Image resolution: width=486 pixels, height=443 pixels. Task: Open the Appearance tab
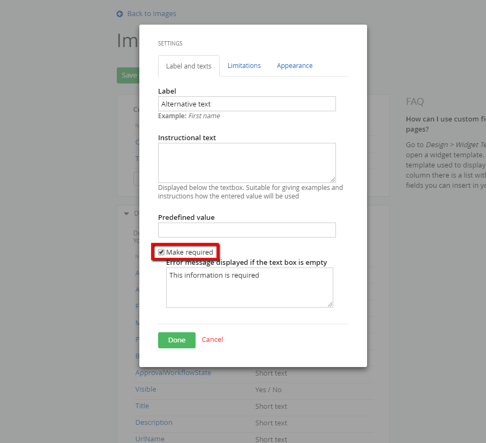[x=294, y=65]
